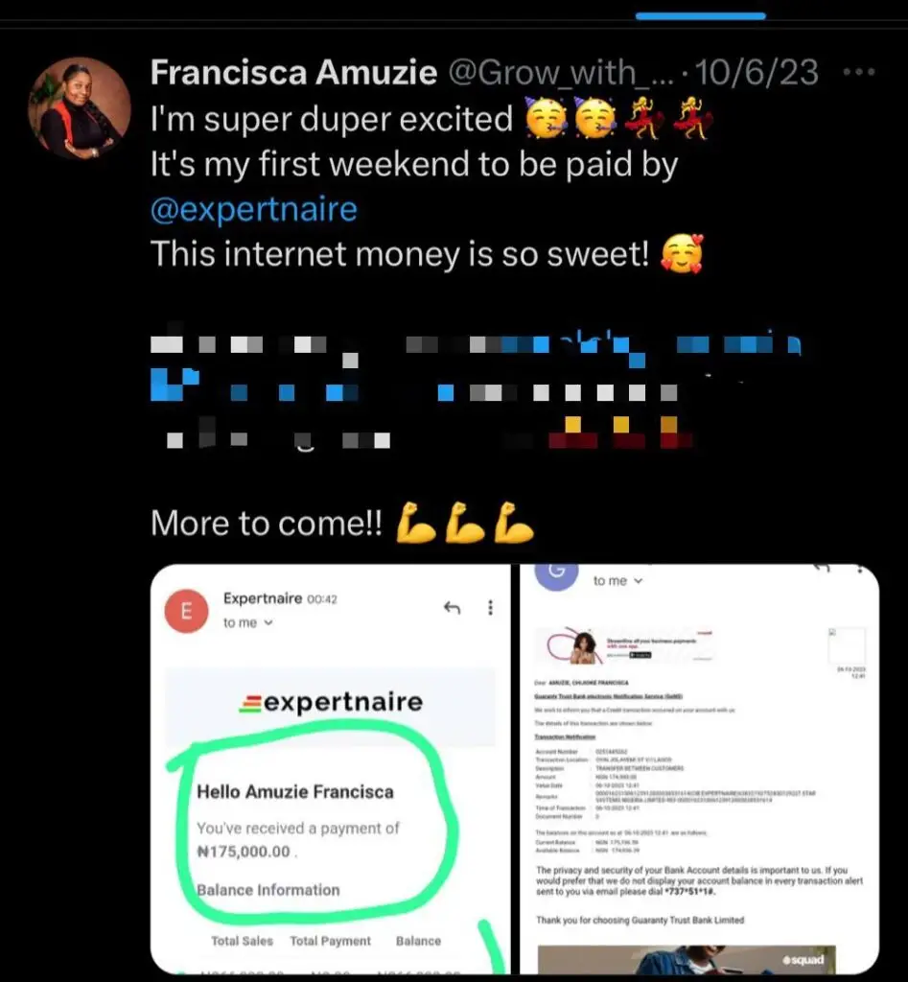This screenshot has width=908, height=982.
Task: Open the email's vertical three-dot menu
Action: 490,607
